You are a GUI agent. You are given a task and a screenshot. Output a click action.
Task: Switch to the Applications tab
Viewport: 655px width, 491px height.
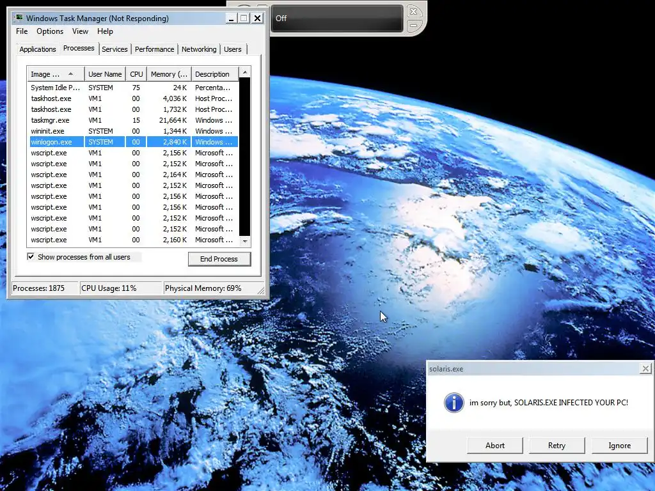[x=38, y=49]
